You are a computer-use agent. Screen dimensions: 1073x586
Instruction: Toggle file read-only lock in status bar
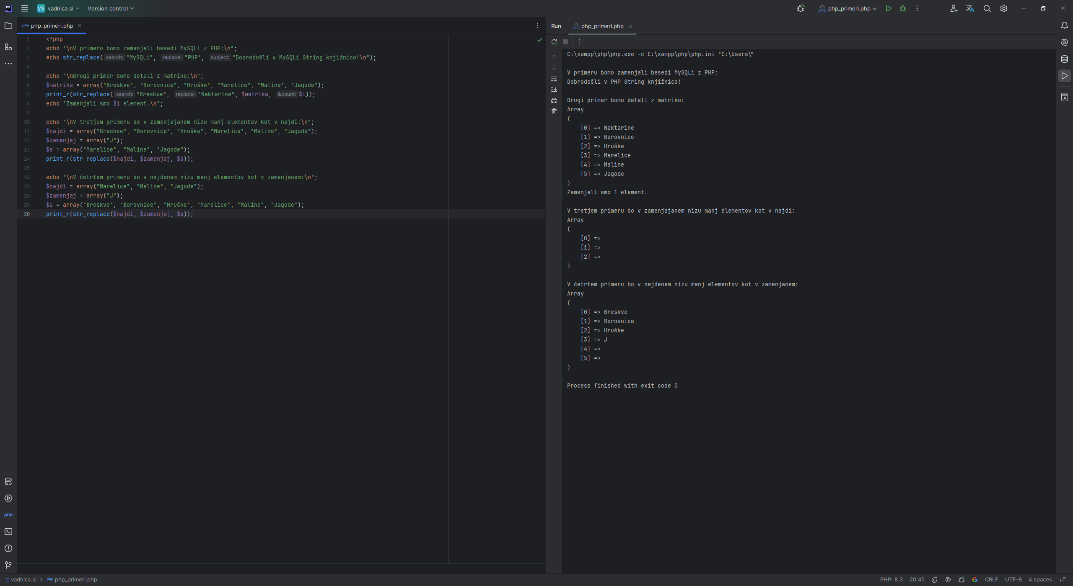(x=1063, y=580)
